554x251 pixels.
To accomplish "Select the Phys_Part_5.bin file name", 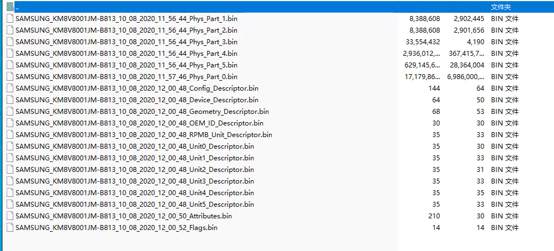I will coord(126,65).
